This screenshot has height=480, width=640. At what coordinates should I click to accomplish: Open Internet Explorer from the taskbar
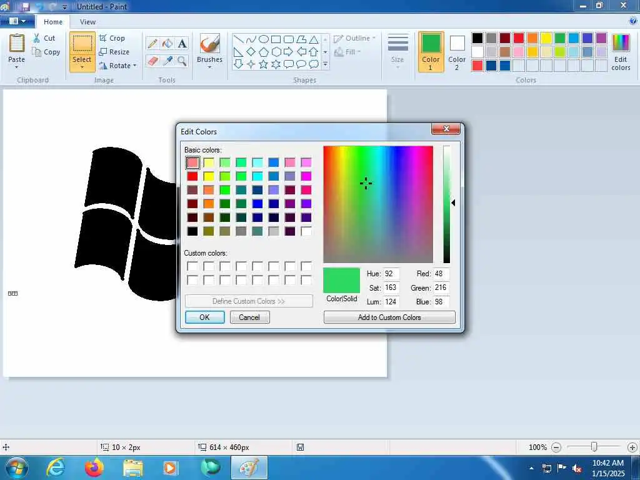[x=56, y=467]
